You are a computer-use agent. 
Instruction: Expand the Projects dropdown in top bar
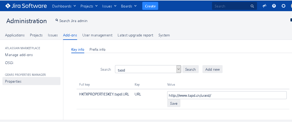pos(89,6)
